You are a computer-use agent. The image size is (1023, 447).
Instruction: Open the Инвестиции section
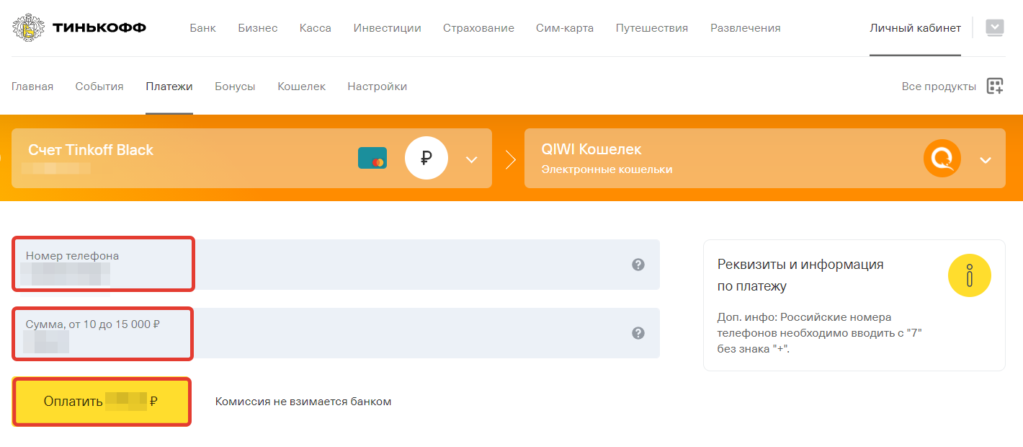click(388, 28)
